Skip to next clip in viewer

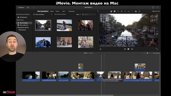(x=132, y=49)
